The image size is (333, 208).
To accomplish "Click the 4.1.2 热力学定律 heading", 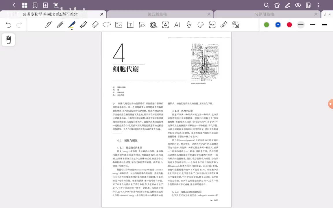I will [x=182, y=111].
